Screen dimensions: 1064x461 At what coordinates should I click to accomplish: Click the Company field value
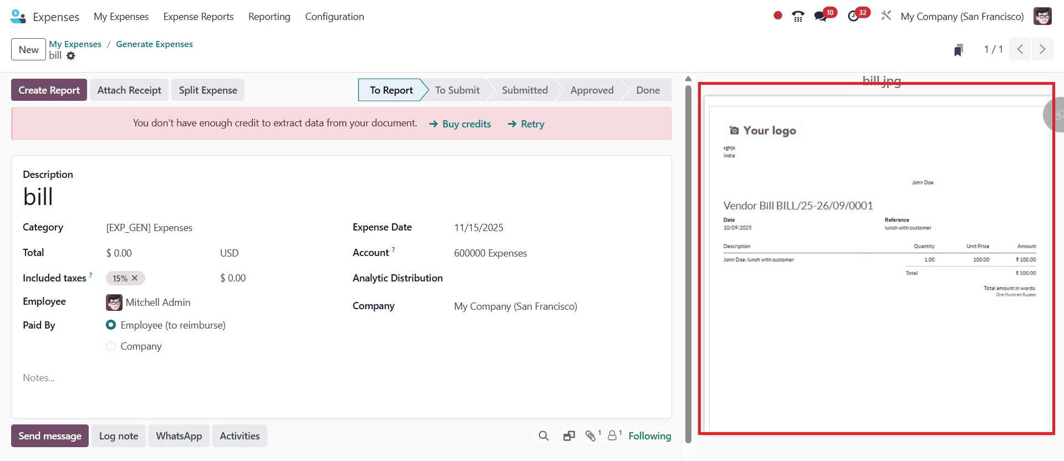tap(516, 306)
